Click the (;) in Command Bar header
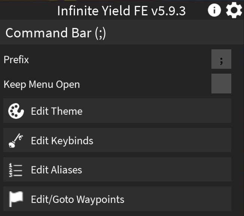The width and height of the screenshot is (244, 216). click(100, 33)
